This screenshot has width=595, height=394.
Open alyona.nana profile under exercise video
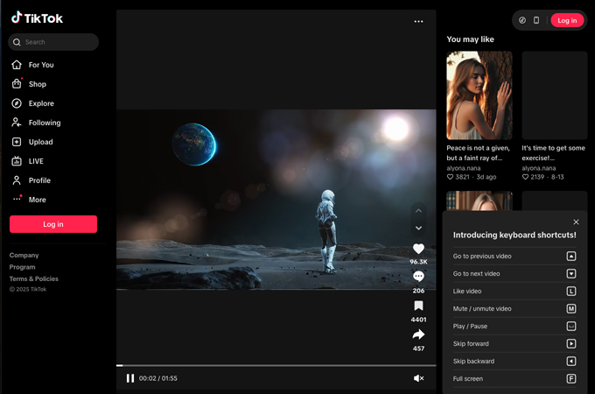[x=538, y=168]
